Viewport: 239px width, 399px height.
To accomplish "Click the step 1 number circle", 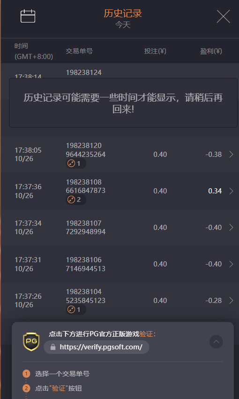I will 26,374.
